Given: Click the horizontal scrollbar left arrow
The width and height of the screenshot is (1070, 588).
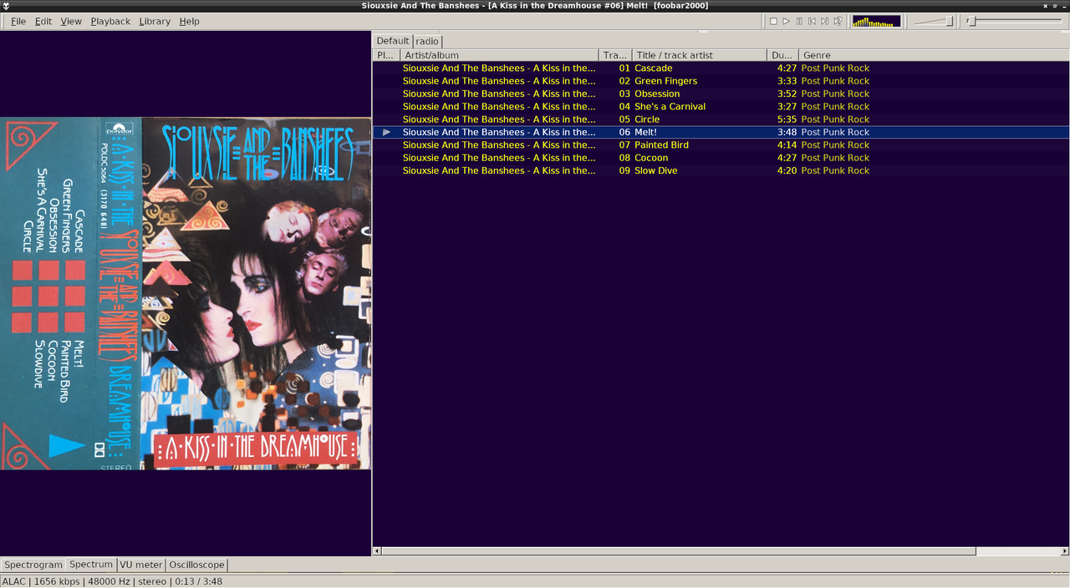Looking at the screenshot, I should (x=376, y=551).
